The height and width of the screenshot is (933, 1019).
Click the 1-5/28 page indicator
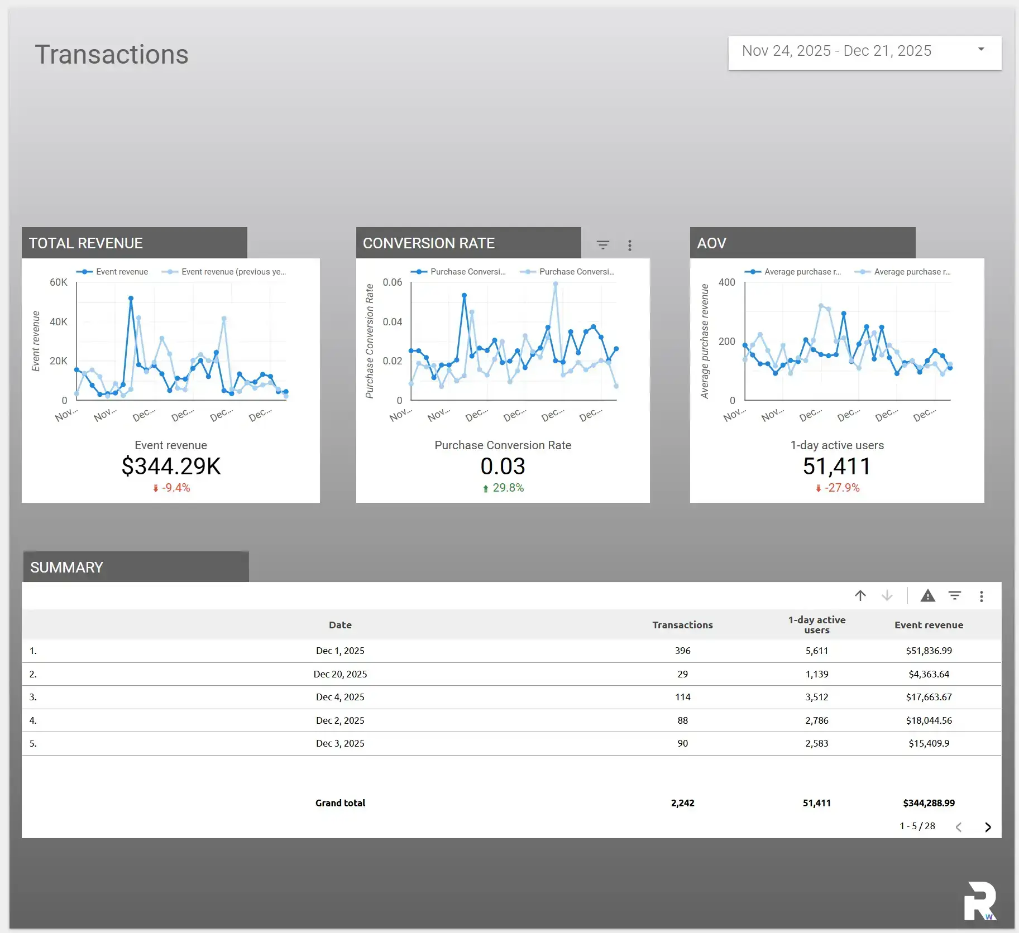coord(917,826)
